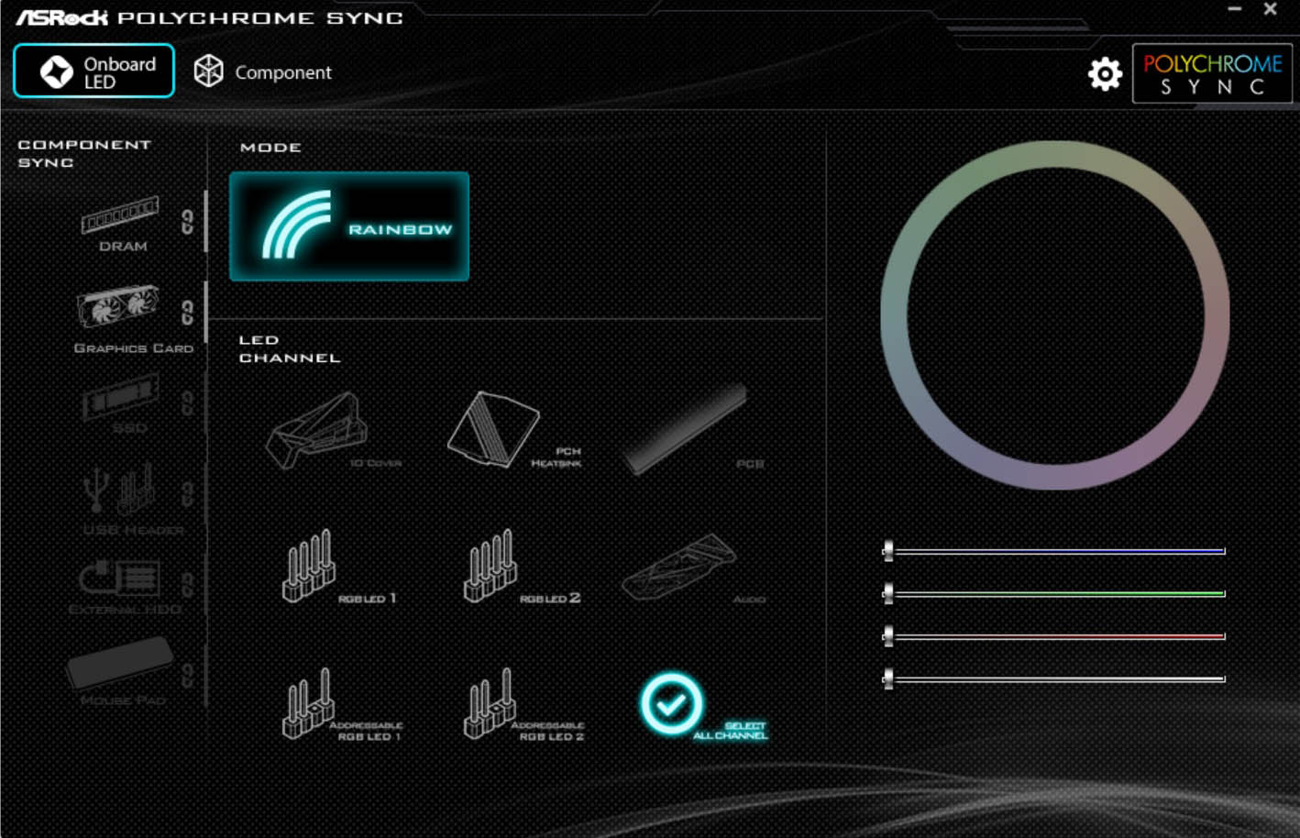Select the SSD component icon
The width and height of the screenshot is (1300, 838).
(x=120, y=398)
